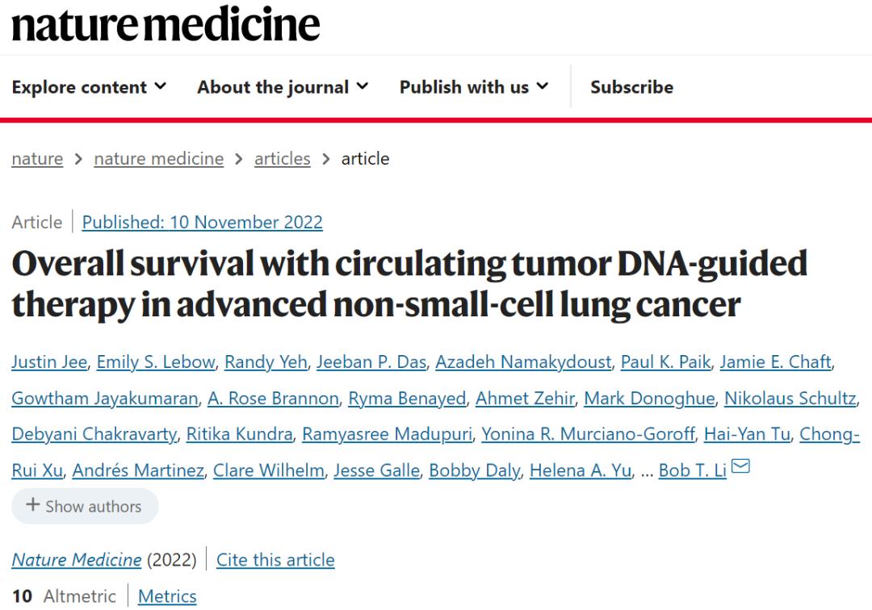Click author Helena A. Yu

580,470
